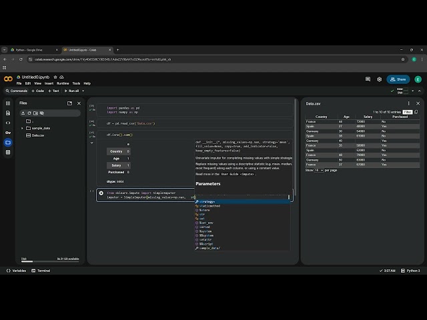This screenshot has width=427, height=320.
Task: Refresh the Files panel listing
Action: tap(31, 113)
